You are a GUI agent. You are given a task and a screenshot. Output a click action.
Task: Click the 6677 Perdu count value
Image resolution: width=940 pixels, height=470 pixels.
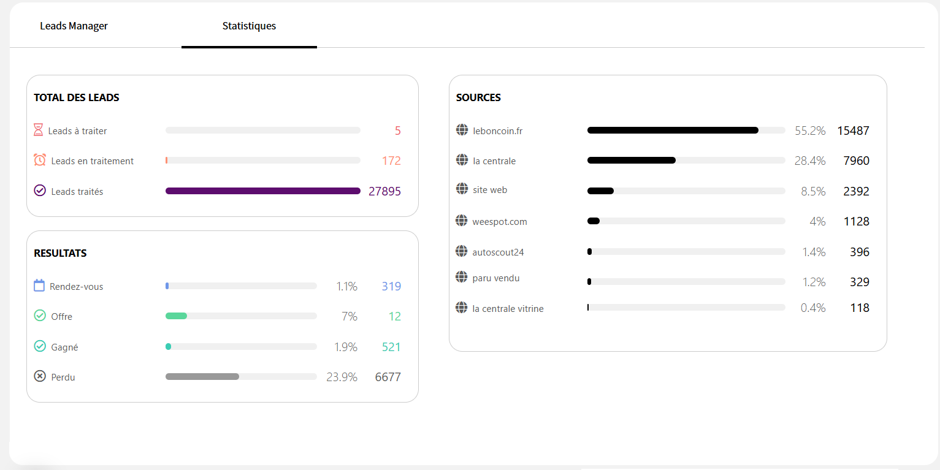(x=388, y=377)
